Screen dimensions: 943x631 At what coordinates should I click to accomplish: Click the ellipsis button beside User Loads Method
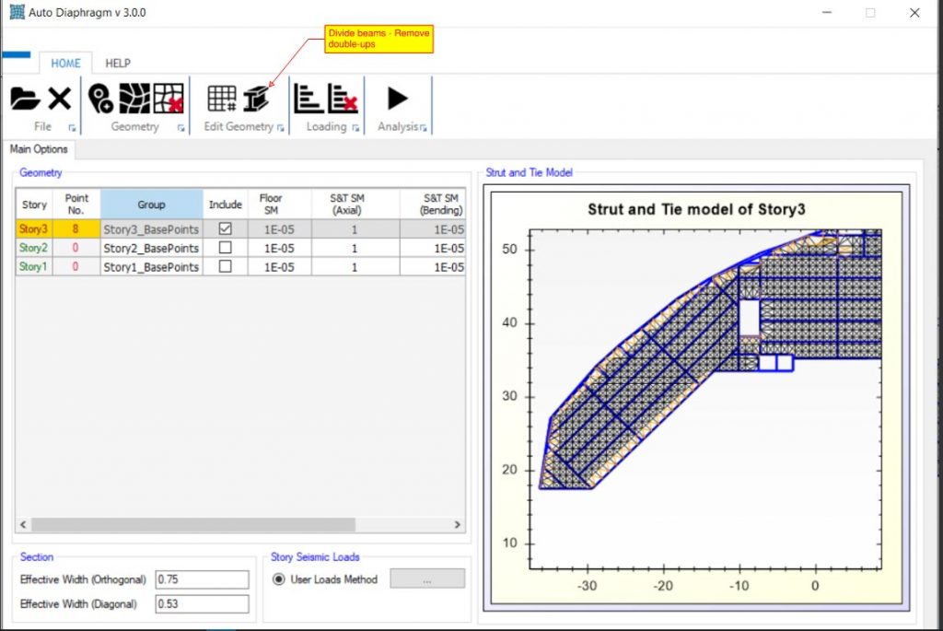click(x=427, y=579)
